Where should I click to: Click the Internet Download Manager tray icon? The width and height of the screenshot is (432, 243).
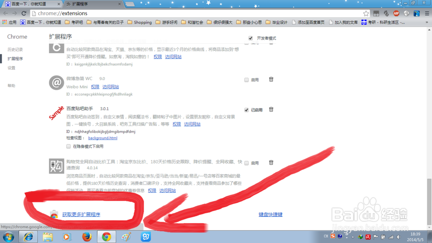pyautogui.click(x=360, y=237)
